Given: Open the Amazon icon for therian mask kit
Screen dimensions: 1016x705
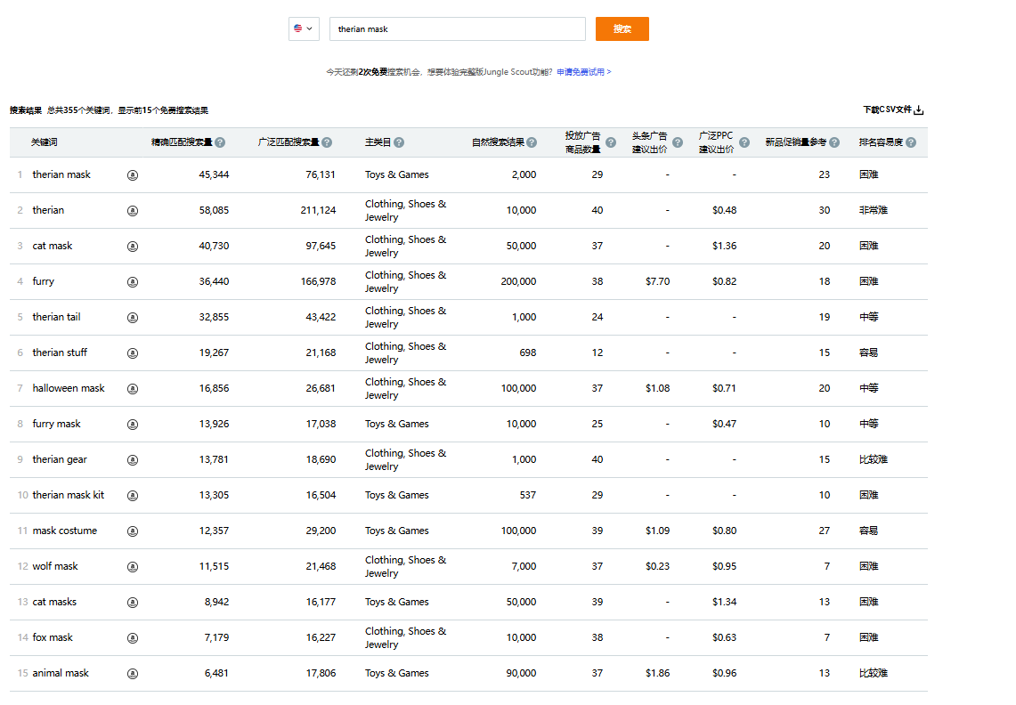Looking at the screenshot, I should coord(133,496).
